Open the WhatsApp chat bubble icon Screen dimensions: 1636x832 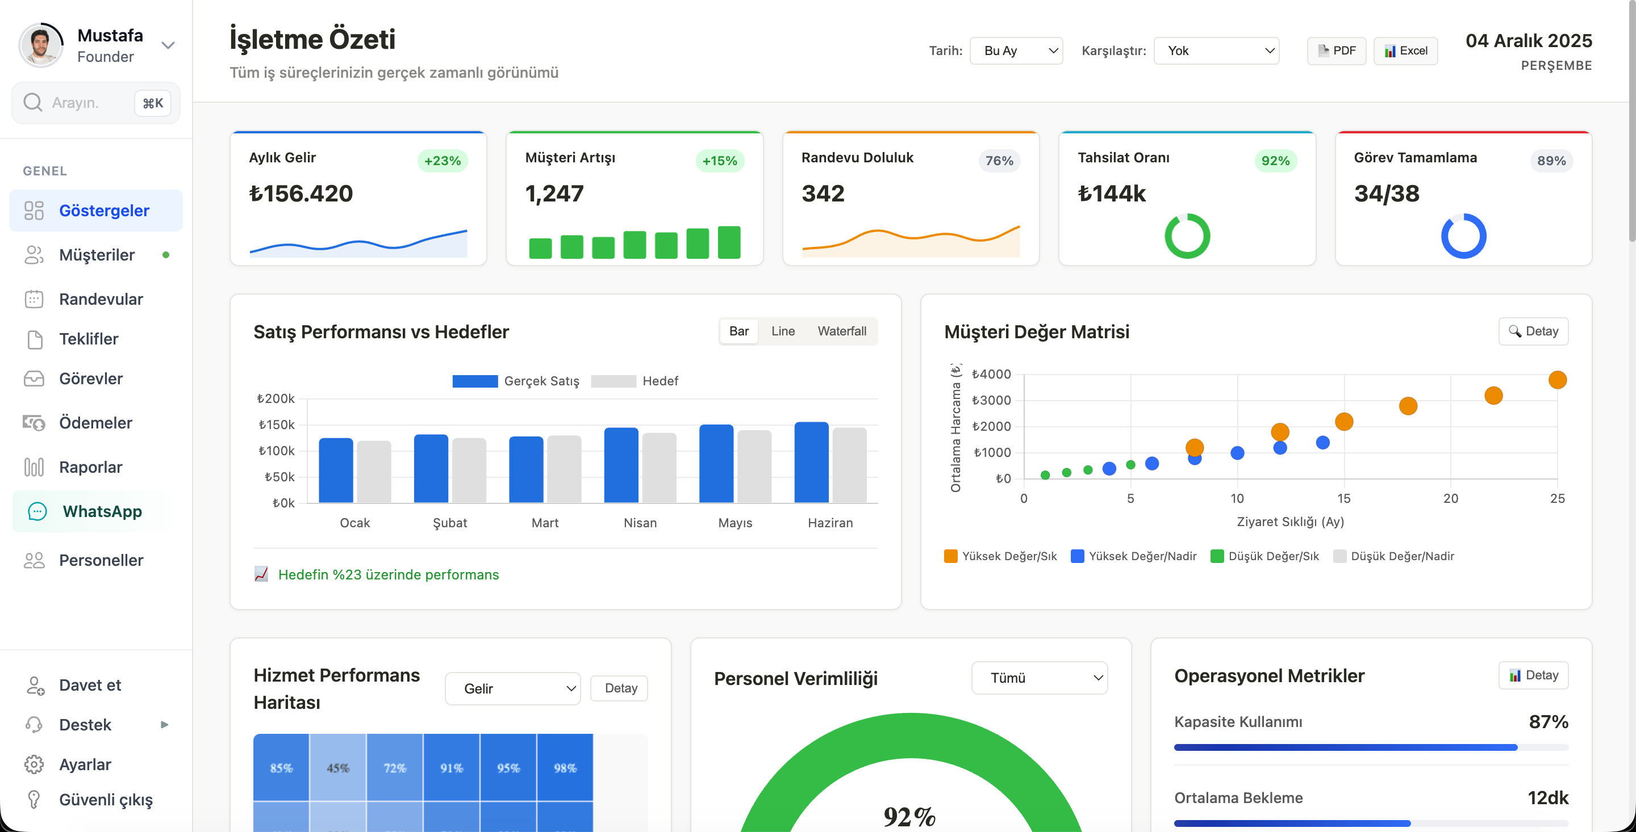(x=37, y=511)
